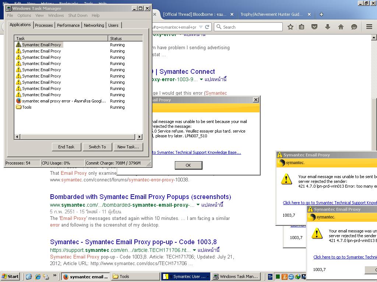Viewport: 377px width, 282px height.
Task: Open the Help menu in Task Manager
Action: coord(95,15)
